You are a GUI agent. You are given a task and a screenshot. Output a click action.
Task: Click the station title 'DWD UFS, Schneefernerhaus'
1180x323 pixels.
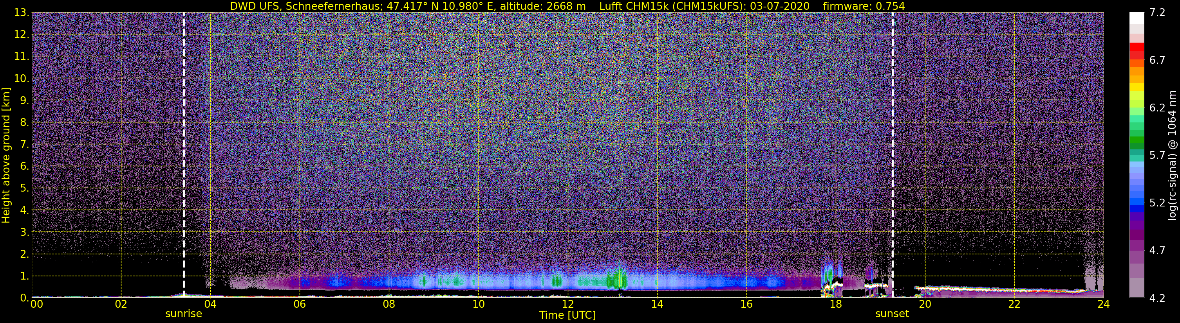click(306, 6)
